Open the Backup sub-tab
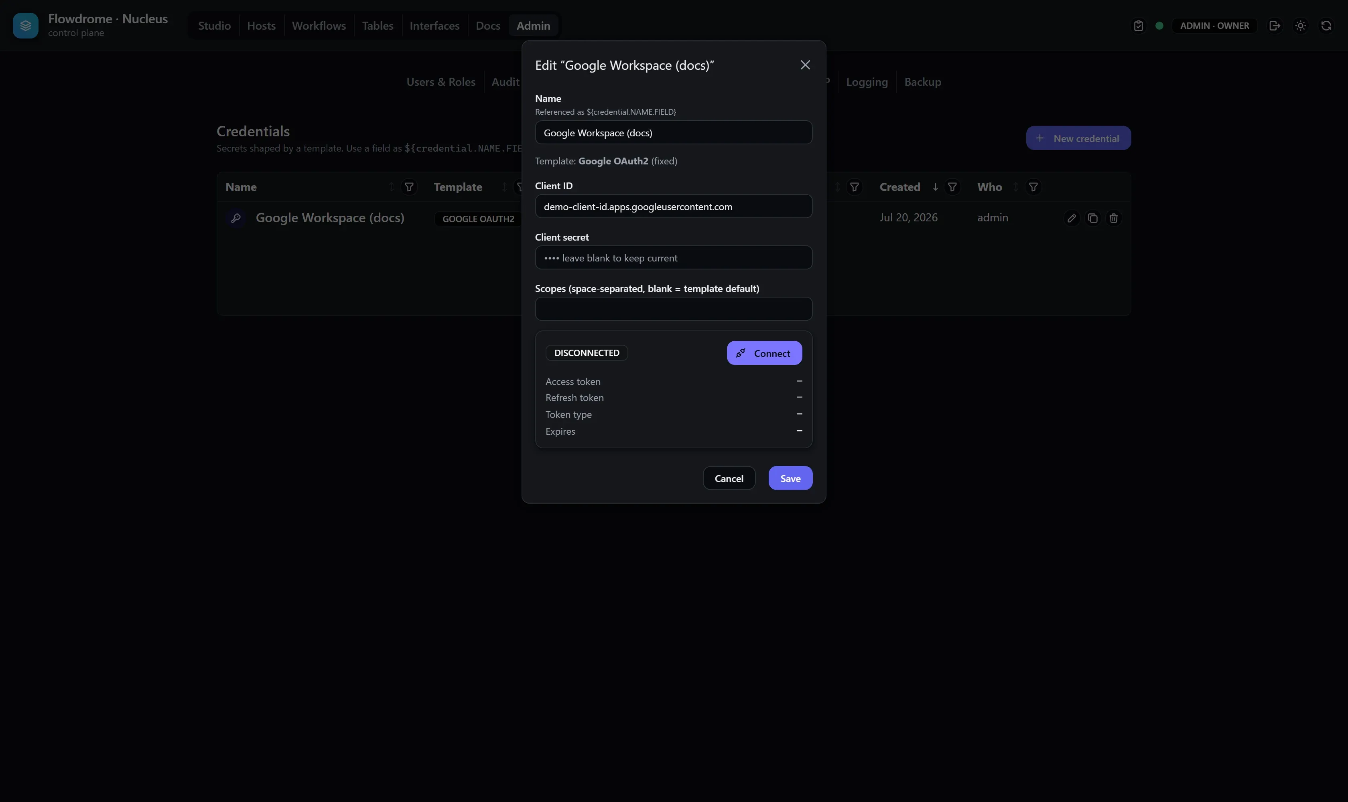The height and width of the screenshot is (802, 1348). click(922, 82)
